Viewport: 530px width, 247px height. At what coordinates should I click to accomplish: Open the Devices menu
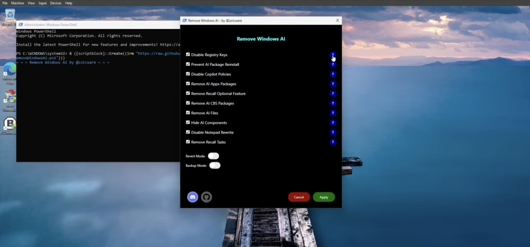(56, 3)
